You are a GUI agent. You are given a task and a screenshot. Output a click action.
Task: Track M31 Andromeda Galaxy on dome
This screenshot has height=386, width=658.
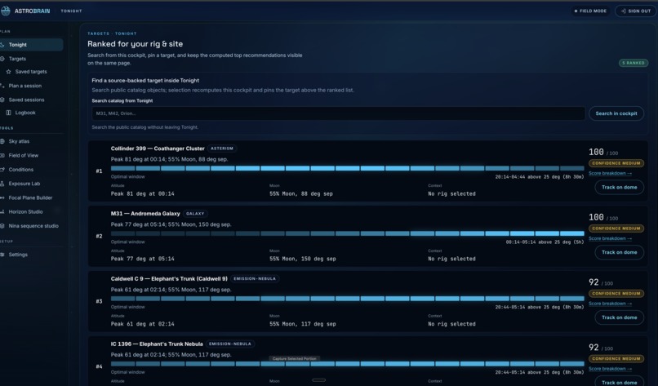(619, 252)
